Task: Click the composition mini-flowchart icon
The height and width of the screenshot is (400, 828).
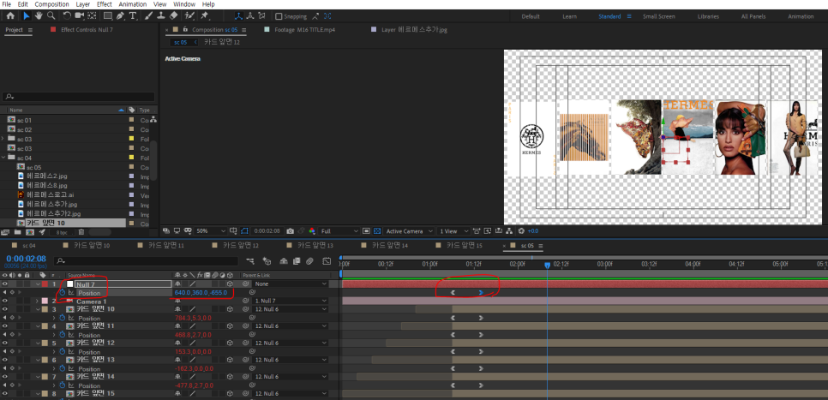Action: click(x=249, y=260)
